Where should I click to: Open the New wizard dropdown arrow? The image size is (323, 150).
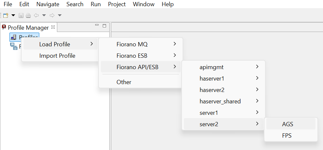point(13,15)
